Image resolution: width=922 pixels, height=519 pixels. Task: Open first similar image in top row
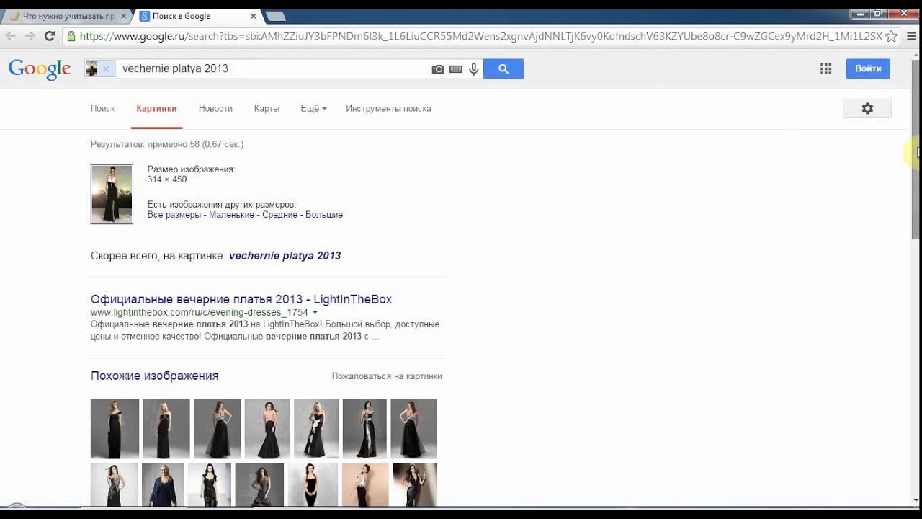coord(115,429)
